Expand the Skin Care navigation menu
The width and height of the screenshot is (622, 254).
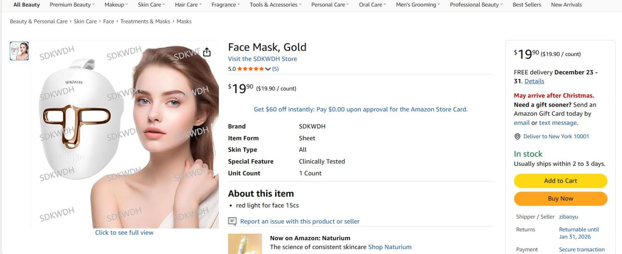coord(152,5)
